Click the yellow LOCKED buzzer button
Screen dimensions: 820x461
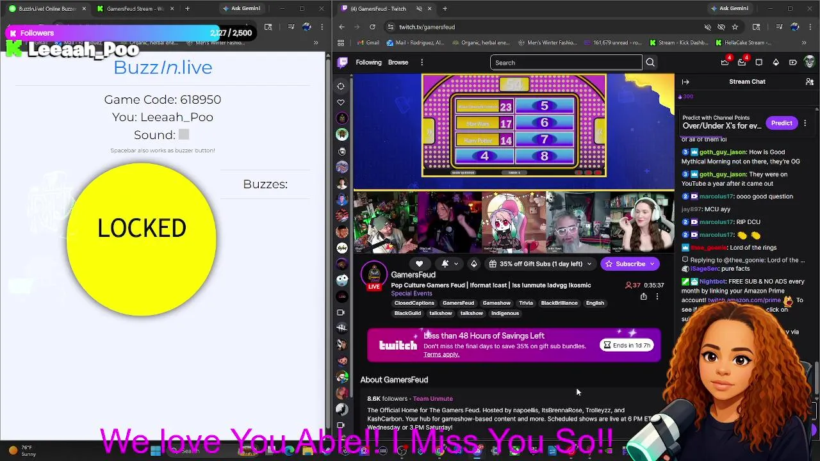[142, 239]
